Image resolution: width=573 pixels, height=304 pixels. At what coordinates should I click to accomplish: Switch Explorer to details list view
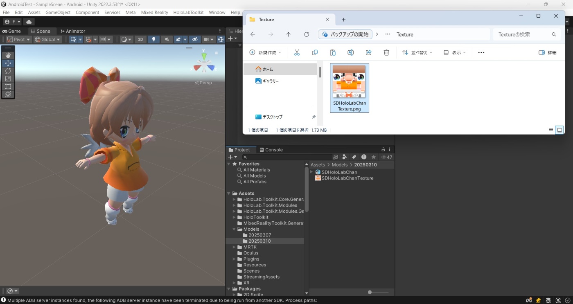click(x=551, y=130)
